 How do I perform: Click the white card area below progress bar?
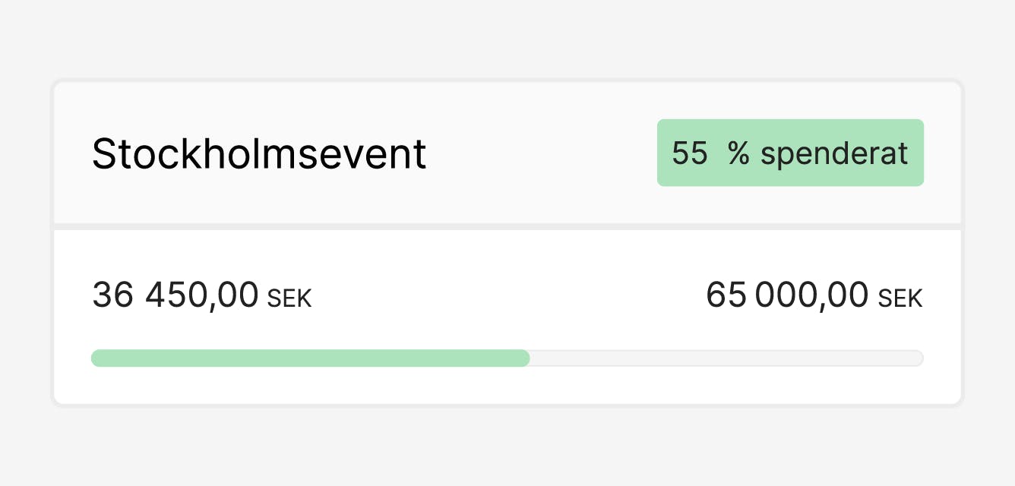507,386
